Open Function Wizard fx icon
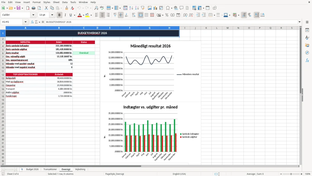This screenshot has width=312, height=176. (32, 22)
